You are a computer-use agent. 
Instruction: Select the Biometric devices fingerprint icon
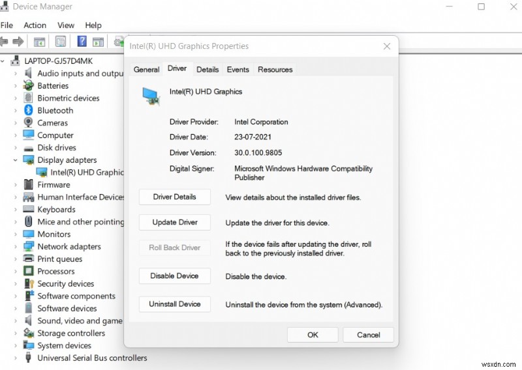[28, 98]
